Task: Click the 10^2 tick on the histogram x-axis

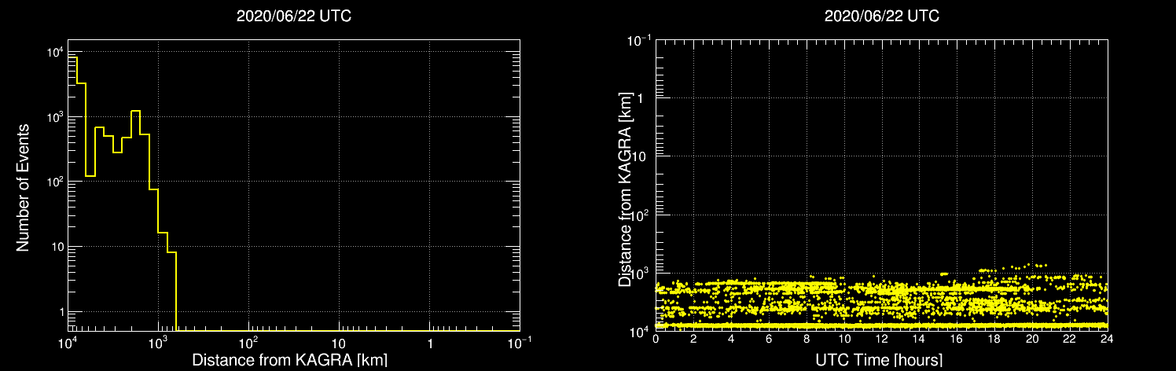Action: (248, 343)
